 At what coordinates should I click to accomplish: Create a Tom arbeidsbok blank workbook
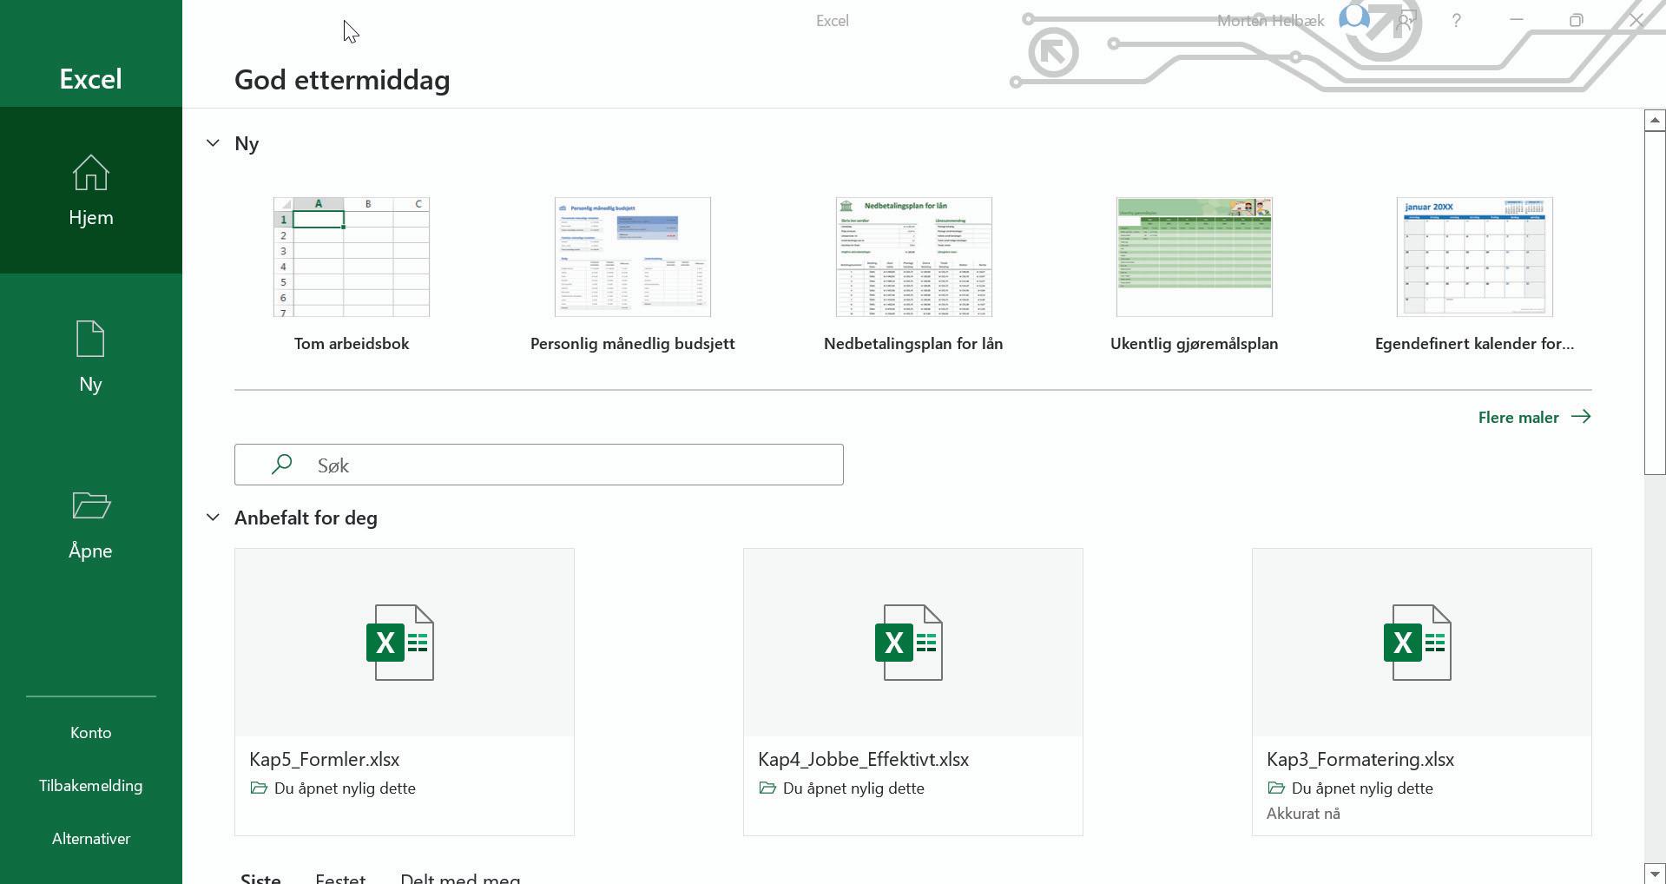[x=352, y=274]
